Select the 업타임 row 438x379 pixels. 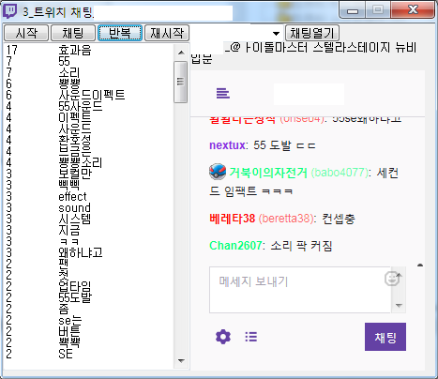(88, 286)
